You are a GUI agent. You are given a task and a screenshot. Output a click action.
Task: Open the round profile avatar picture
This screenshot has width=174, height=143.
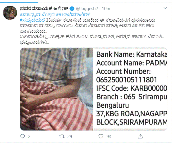point(10,13)
